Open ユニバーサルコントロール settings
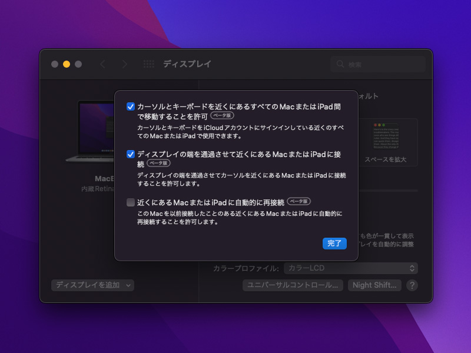Viewport: 471px width, 353px height. (x=293, y=285)
